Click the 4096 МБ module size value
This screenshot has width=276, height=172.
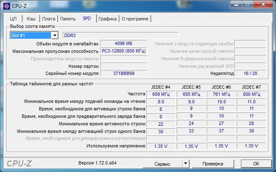124,43
